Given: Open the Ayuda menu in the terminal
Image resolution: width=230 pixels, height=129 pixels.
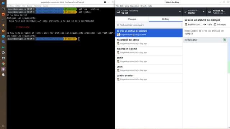Looking at the screenshot, I should click(x=46, y=6).
